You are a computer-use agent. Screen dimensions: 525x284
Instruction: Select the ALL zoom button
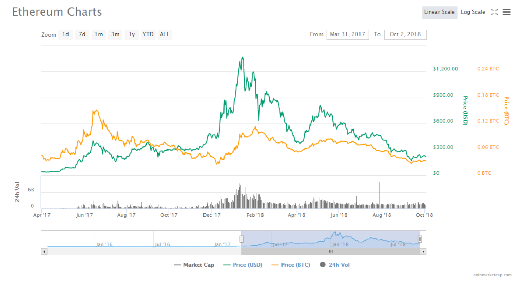164,34
